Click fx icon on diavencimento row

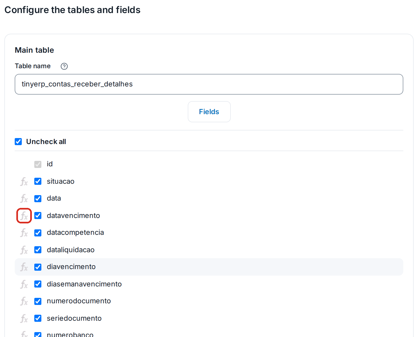click(x=24, y=267)
